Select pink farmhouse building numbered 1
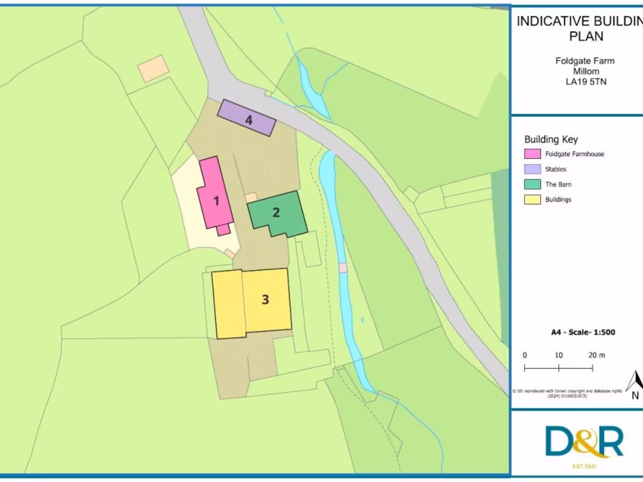 (x=215, y=195)
